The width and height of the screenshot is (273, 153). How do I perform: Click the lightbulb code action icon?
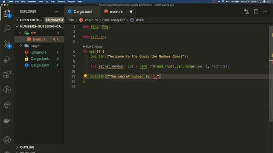(x=85, y=76)
